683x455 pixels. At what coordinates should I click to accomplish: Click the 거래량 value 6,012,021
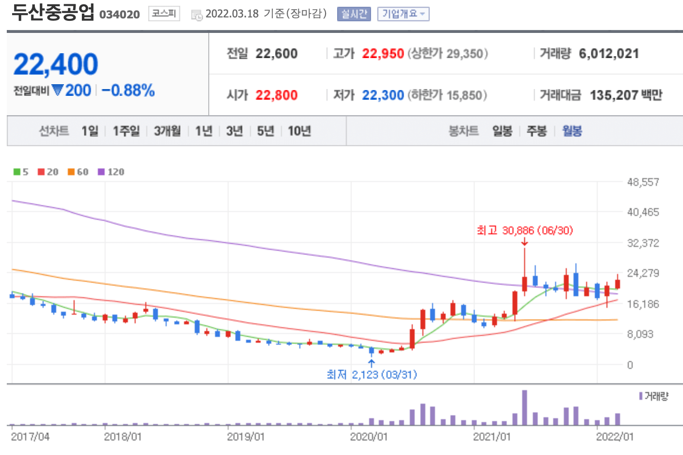click(x=609, y=54)
